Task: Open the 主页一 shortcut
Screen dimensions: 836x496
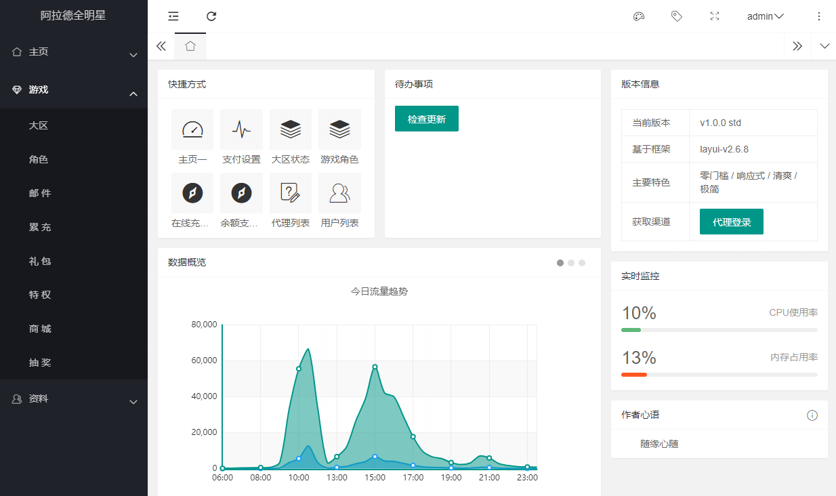Action: point(192,138)
